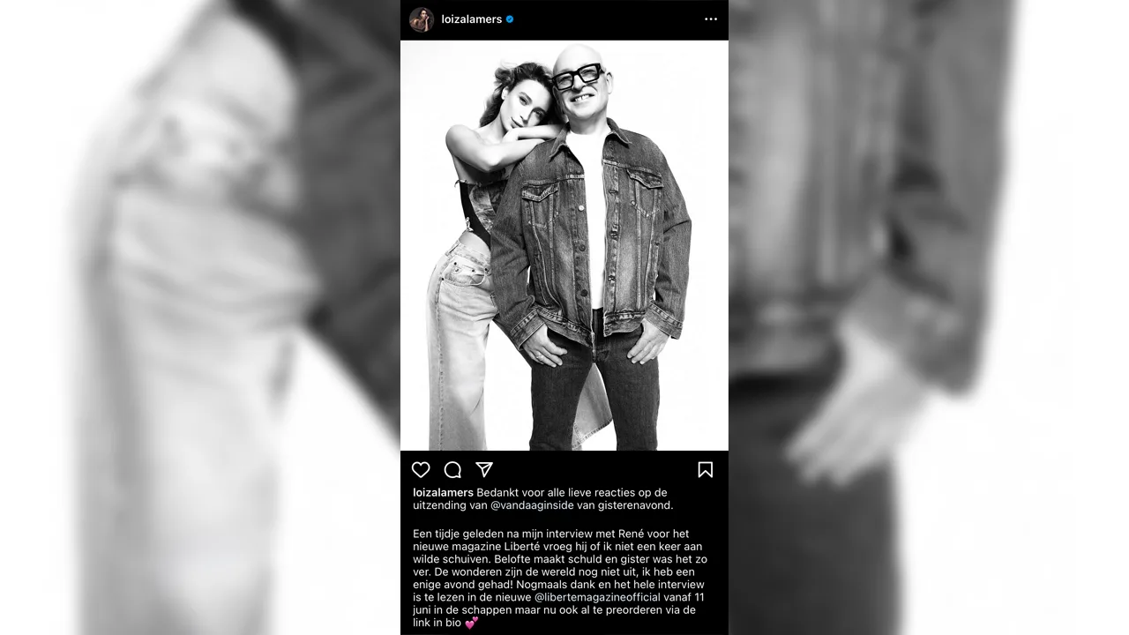This screenshot has height=635, width=1129.
Task: Click the 'link in bio' caption text
Action: coord(437,623)
